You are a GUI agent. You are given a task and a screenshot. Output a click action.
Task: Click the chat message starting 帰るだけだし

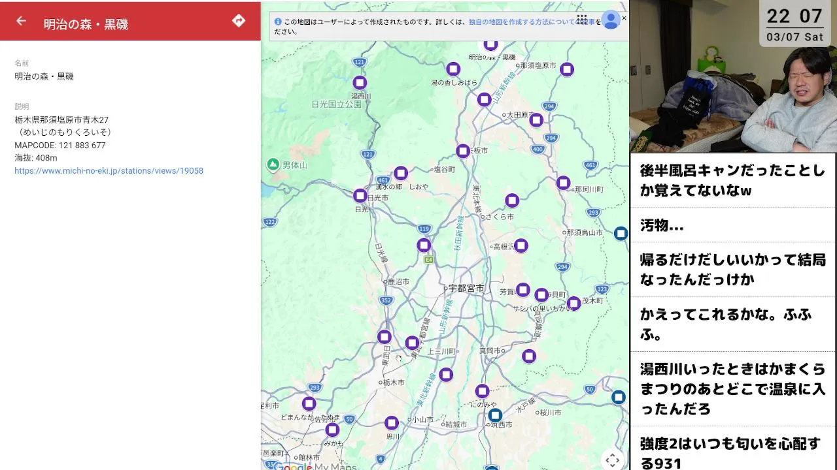click(733, 270)
